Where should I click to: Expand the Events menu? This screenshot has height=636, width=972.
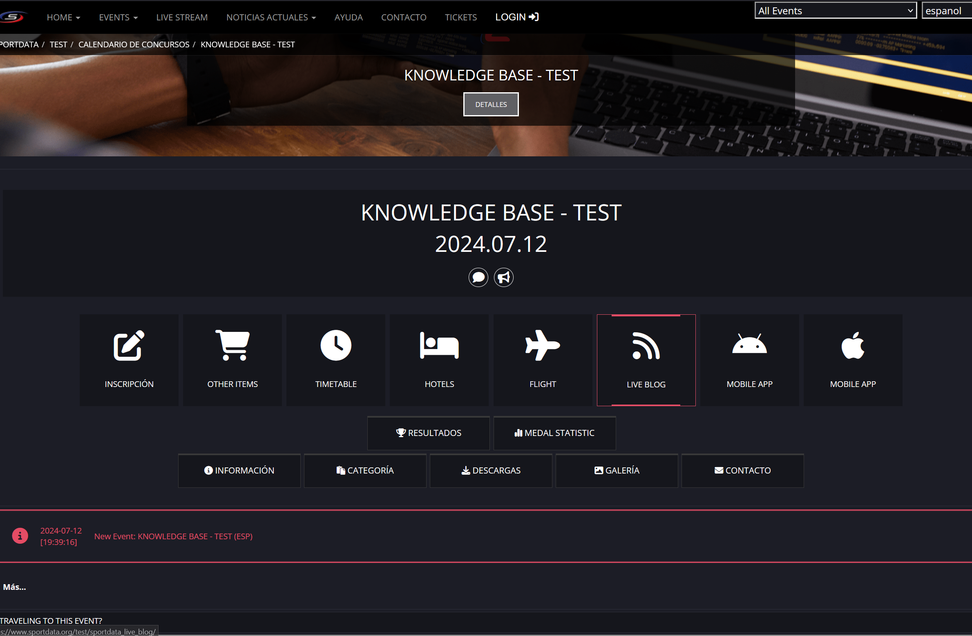point(118,17)
